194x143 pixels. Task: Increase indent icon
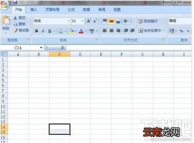point(132,31)
